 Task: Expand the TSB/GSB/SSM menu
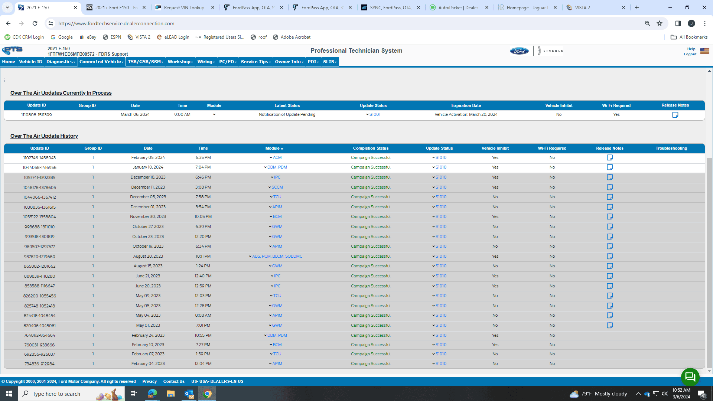click(x=146, y=62)
